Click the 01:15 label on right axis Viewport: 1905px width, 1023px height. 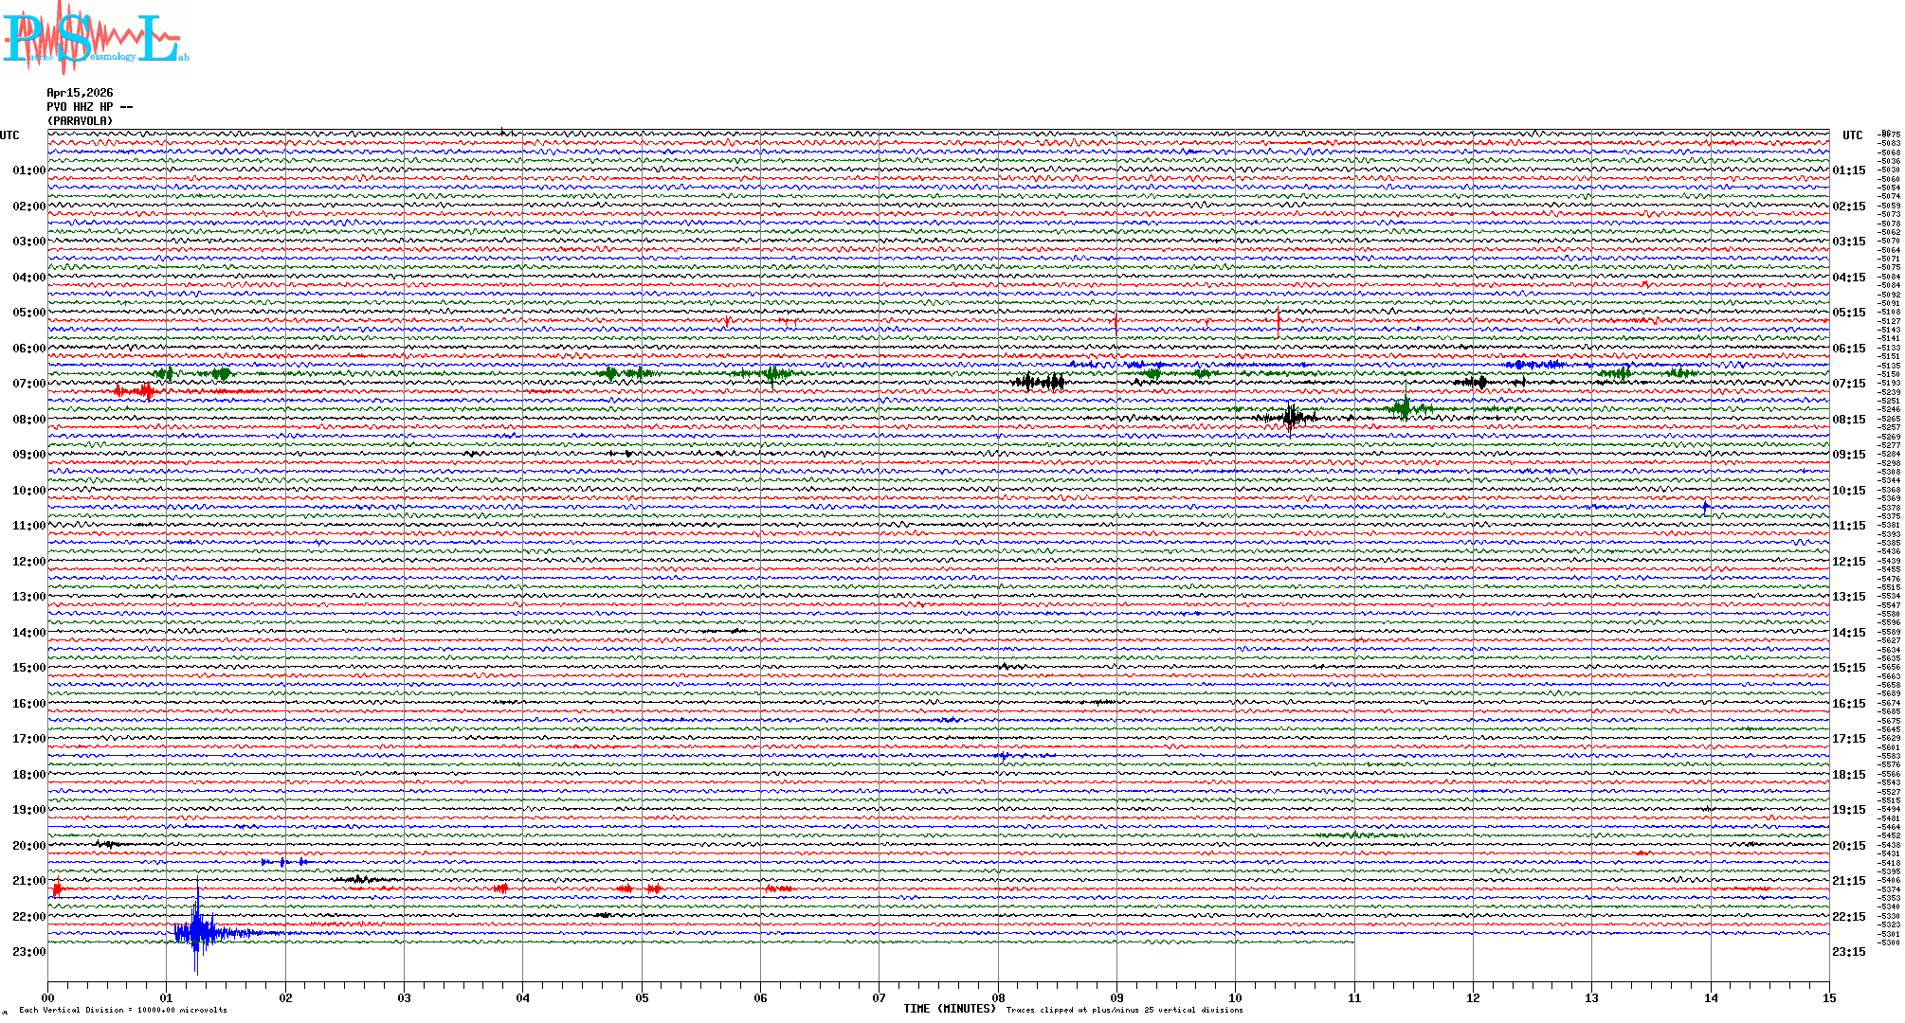pyautogui.click(x=1848, y=170)
